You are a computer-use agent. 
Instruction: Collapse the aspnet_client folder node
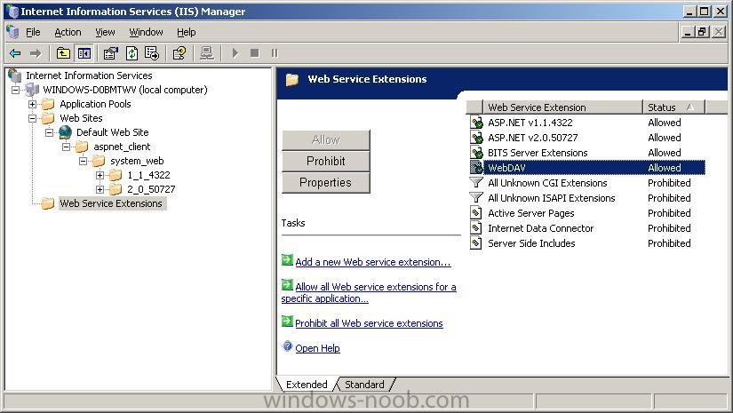(67, 147)
